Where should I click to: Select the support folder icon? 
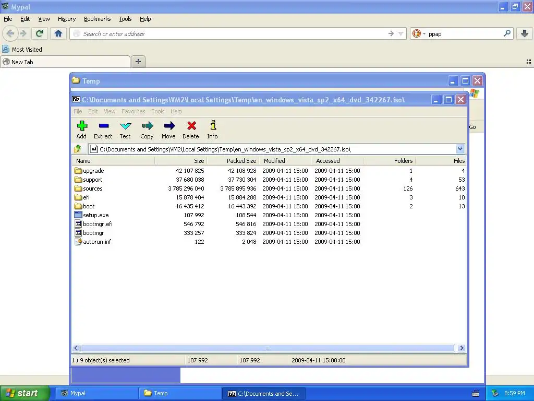pyautogui.click(x=78, y=180)
